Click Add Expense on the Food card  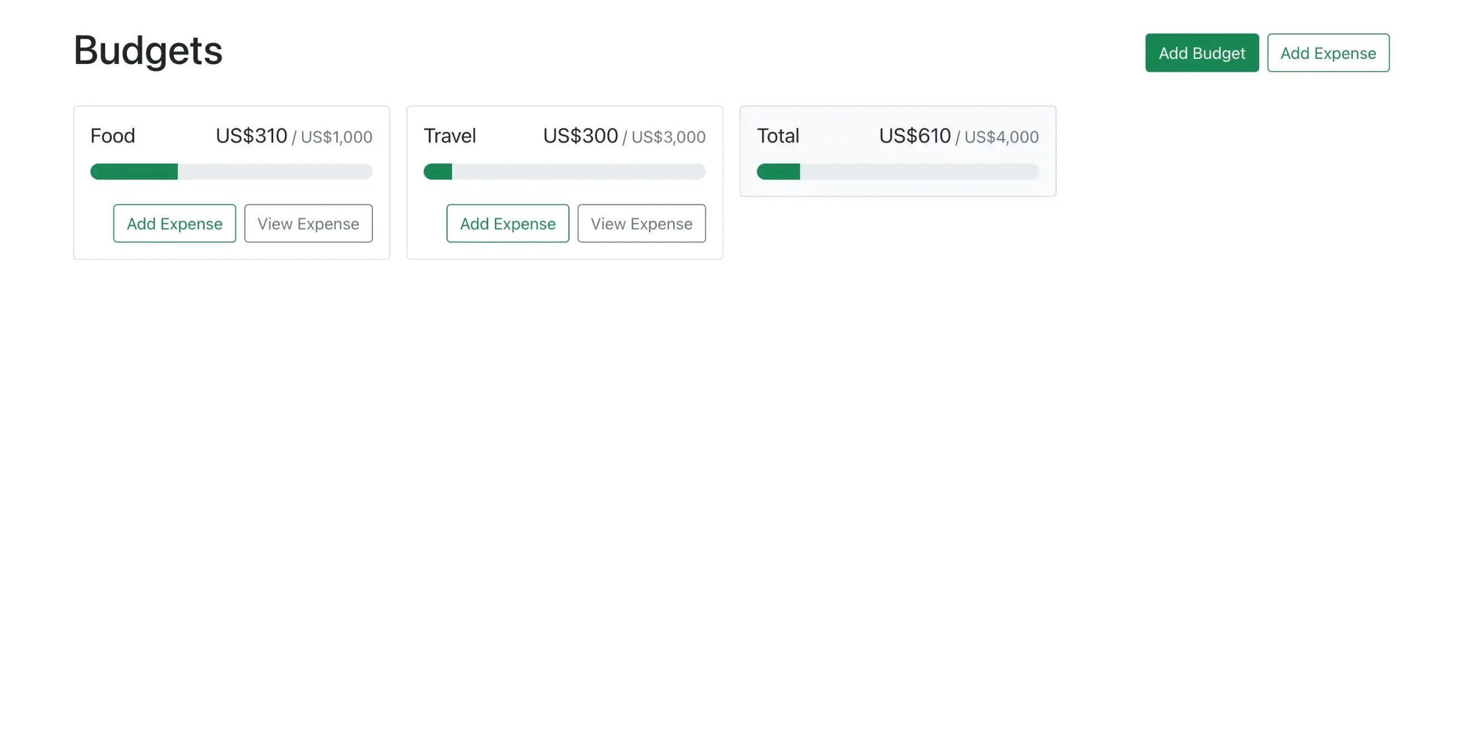click(x=174, y=223)
